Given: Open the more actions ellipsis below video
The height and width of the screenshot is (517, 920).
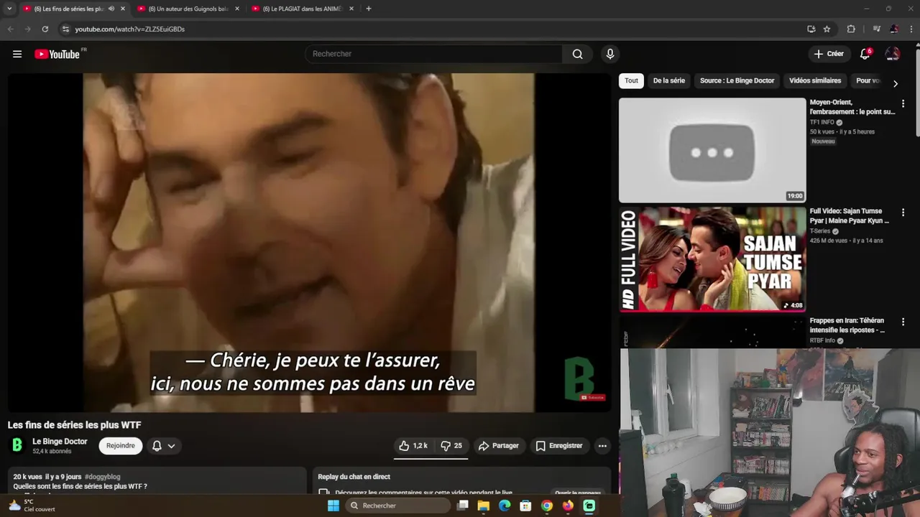Looking at the screenshot, I should click(x=602, y=446).
